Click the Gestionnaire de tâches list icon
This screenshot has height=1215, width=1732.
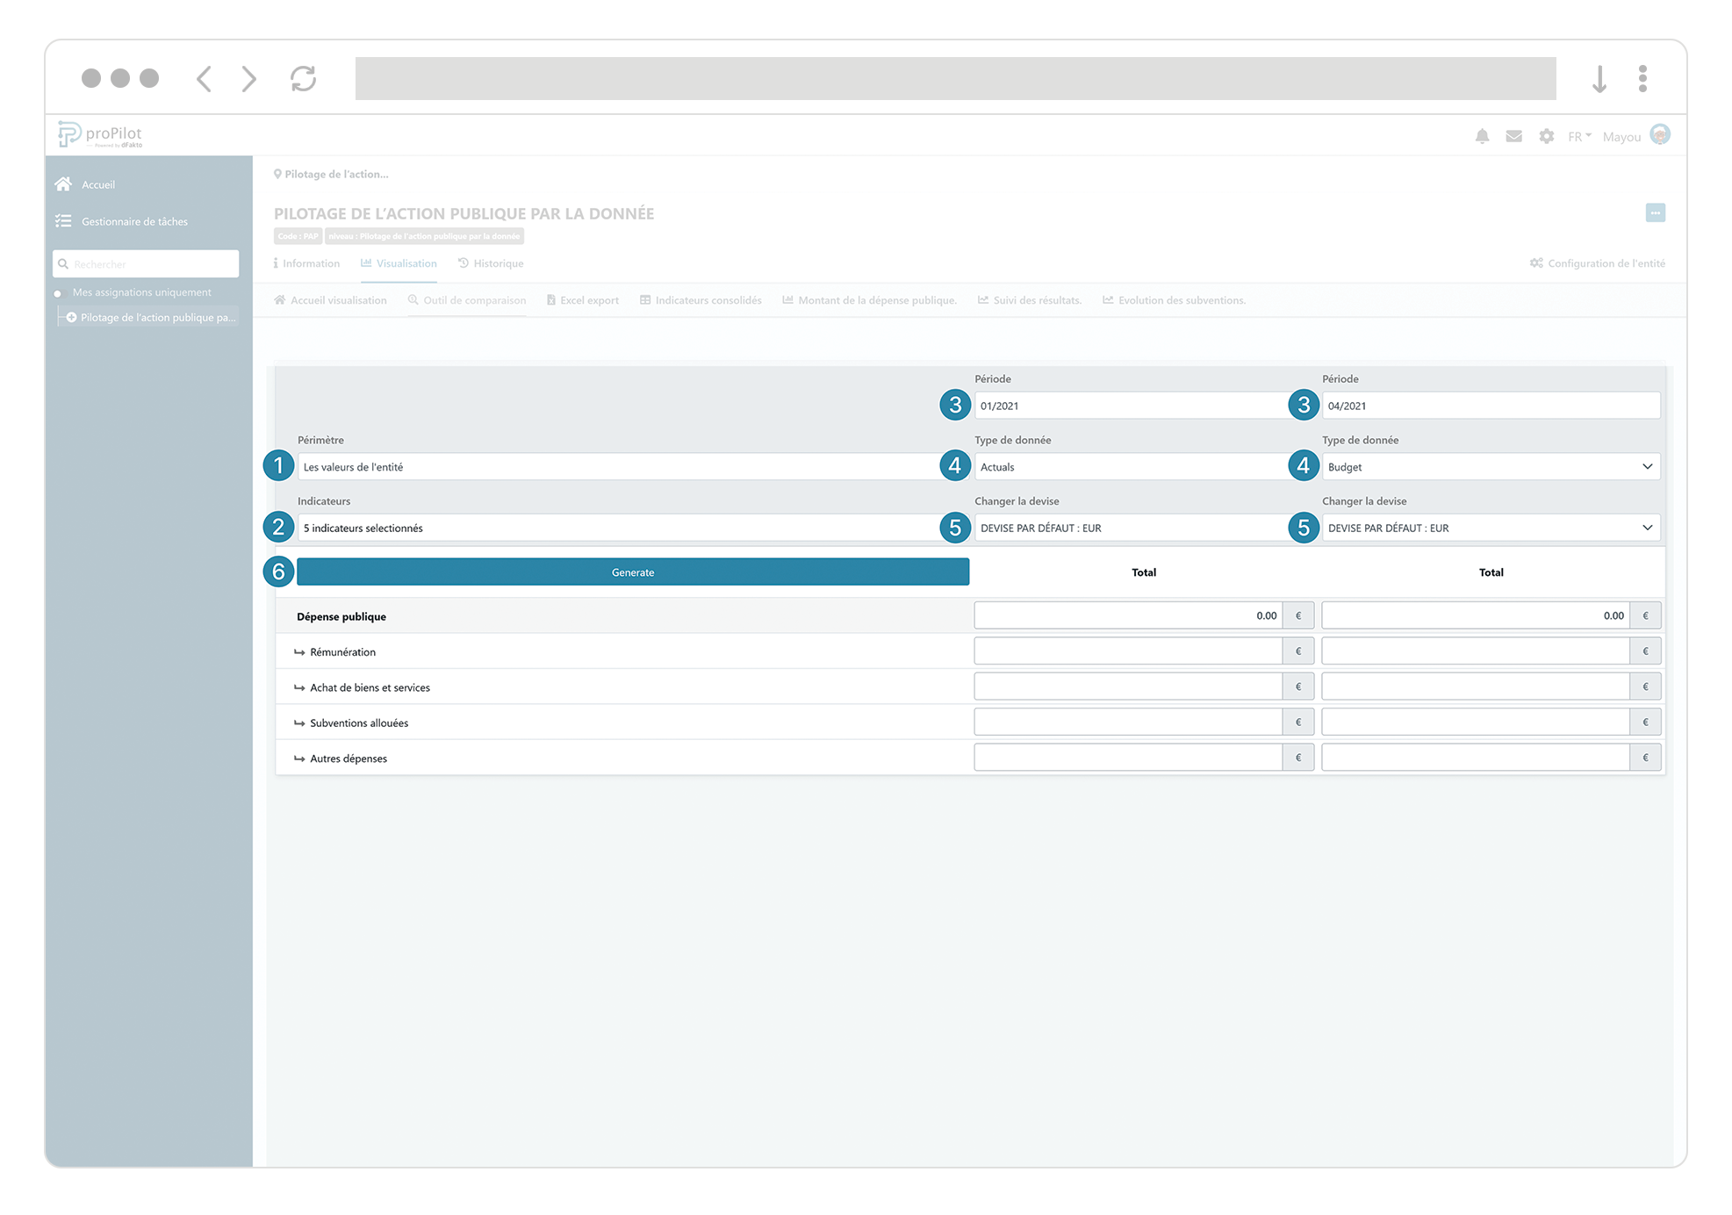[63, 221]
